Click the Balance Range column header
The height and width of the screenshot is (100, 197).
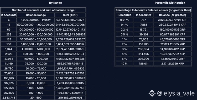pos(36,15)
